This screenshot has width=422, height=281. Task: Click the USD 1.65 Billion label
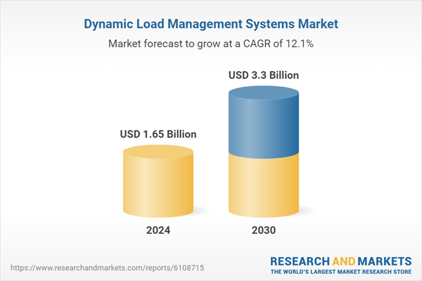[157, 133]
